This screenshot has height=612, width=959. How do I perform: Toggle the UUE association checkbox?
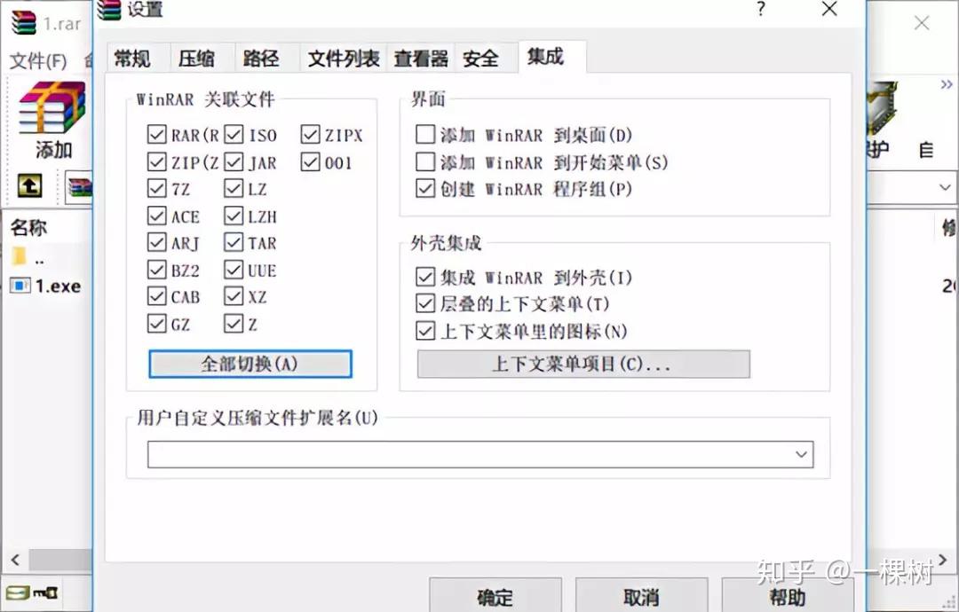[x=234, y=270]
